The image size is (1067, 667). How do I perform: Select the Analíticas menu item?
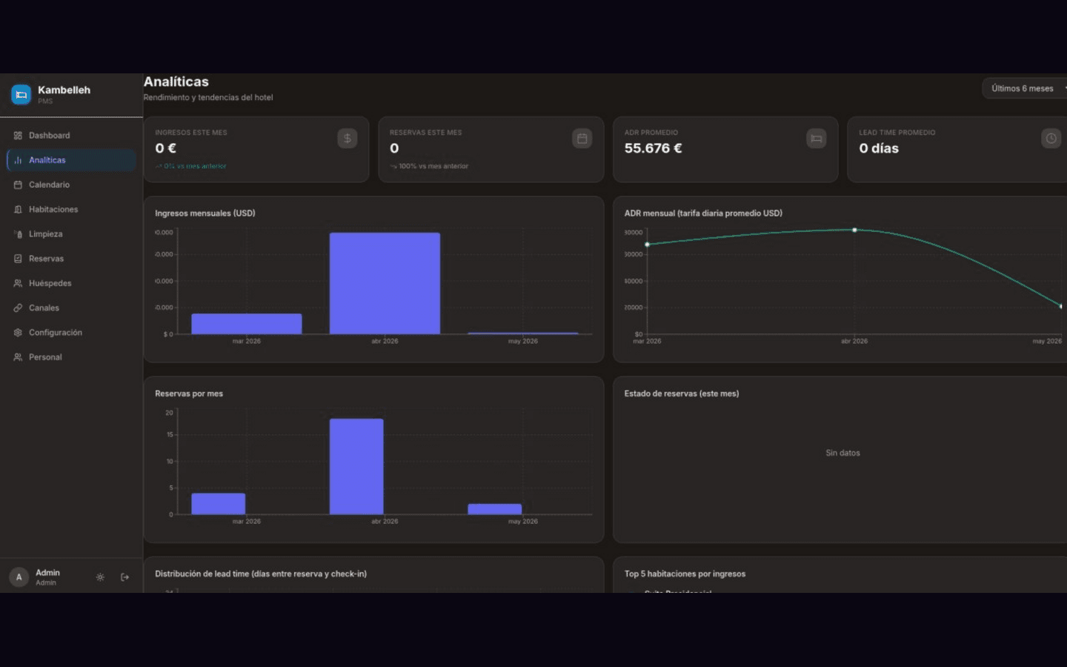pyautogui.click(x=71, y=160)
